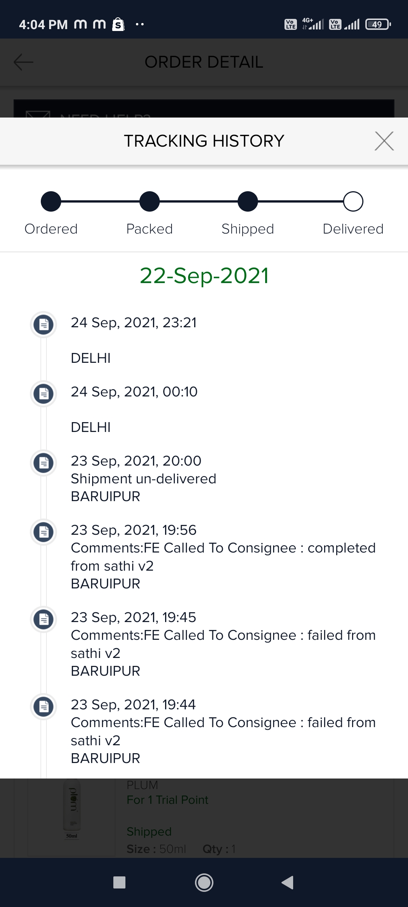Tap document icon for 24 Sep 23:21 entry
The height and width of the screenshot is (907, 408).
pos(44,324)
